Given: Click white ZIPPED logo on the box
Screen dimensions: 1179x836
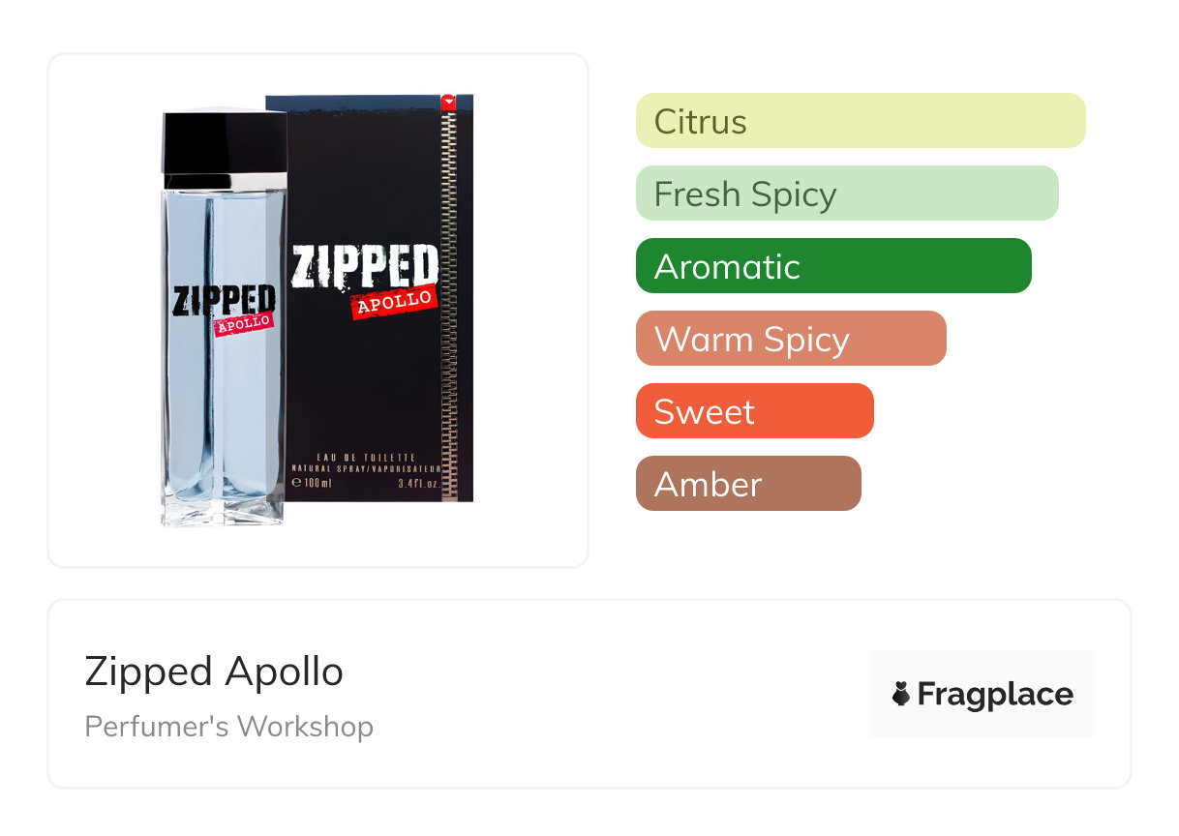Looking at the screenshot, I should pos(365,267).
